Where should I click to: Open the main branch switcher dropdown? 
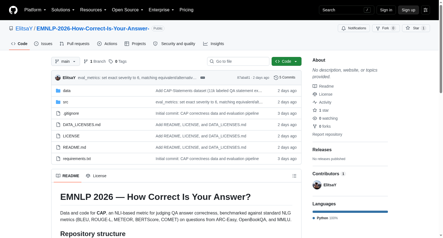pyautogui.click(x=66, y=61)
